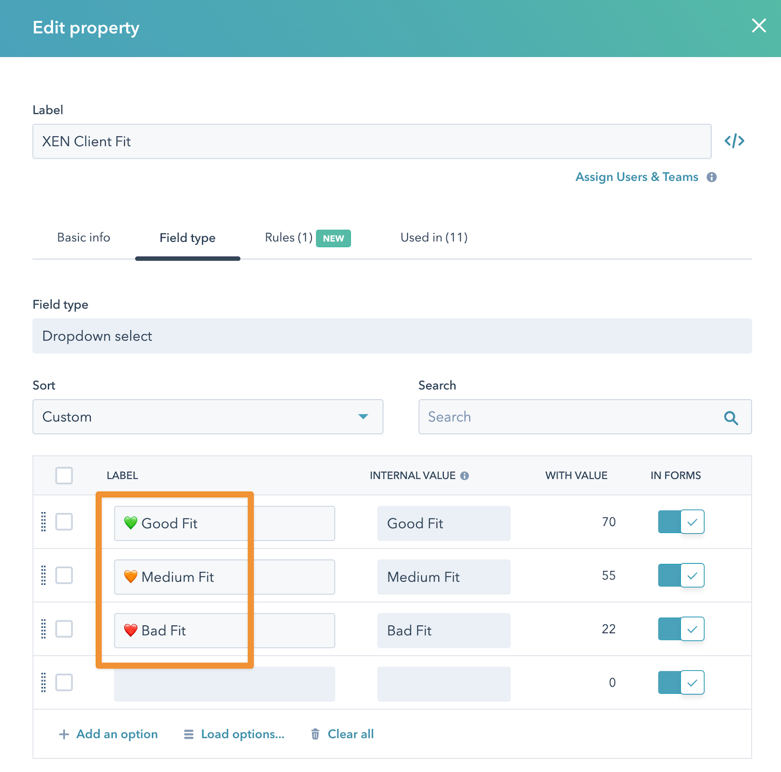Tick the checkbox for Medium Fit option
The width and height of the screenshot is (781, 772).
click(x=64, y=576)
